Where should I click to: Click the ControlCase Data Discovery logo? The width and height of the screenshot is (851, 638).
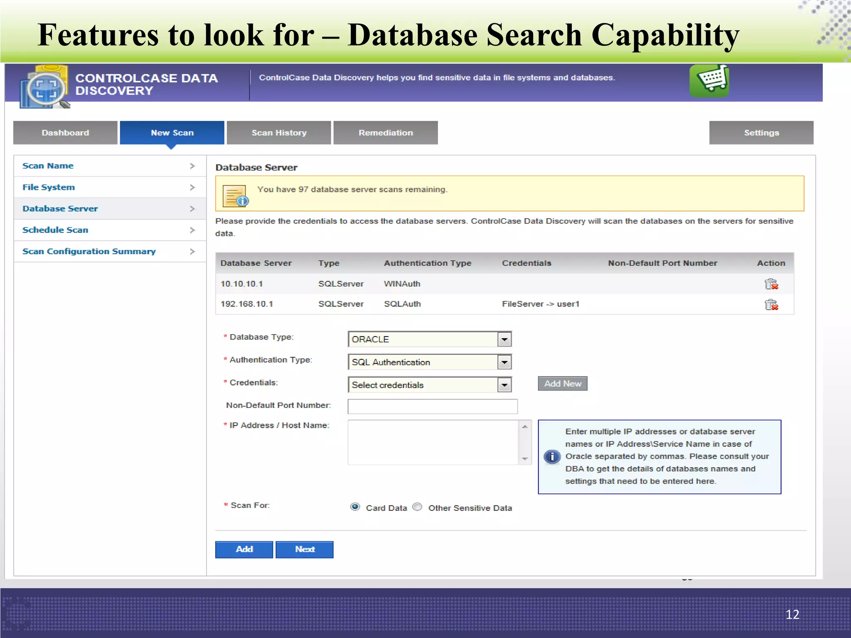(x=44, y=86)
